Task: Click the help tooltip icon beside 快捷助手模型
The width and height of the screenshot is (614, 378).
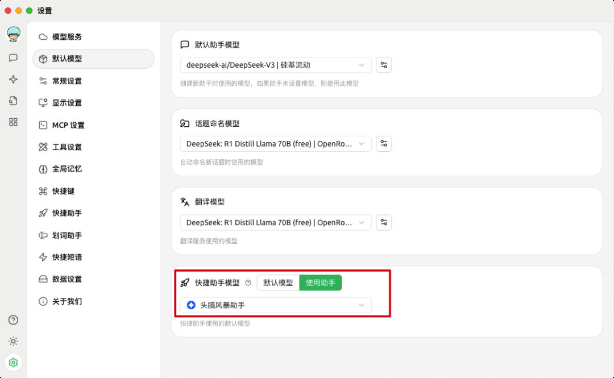Action: pos(248,283)
